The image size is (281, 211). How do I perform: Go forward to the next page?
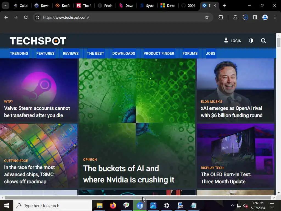[16, 17]
